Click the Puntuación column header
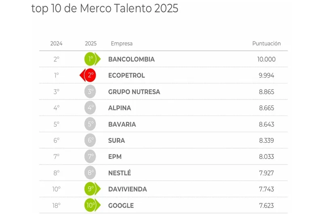The width and height of the screenshot is (323, 215). 266,44
